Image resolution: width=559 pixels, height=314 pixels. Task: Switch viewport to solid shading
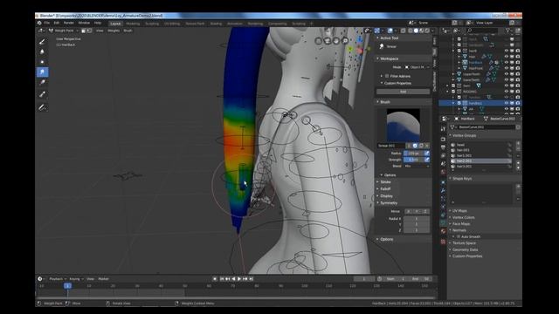click(x=416, y=31)
